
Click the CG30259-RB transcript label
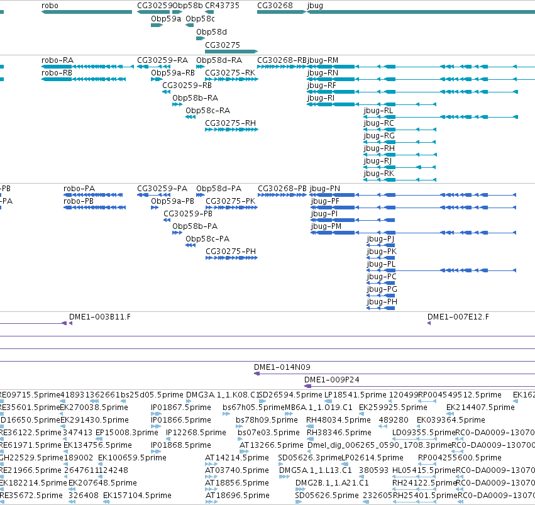tap(187, 86)
